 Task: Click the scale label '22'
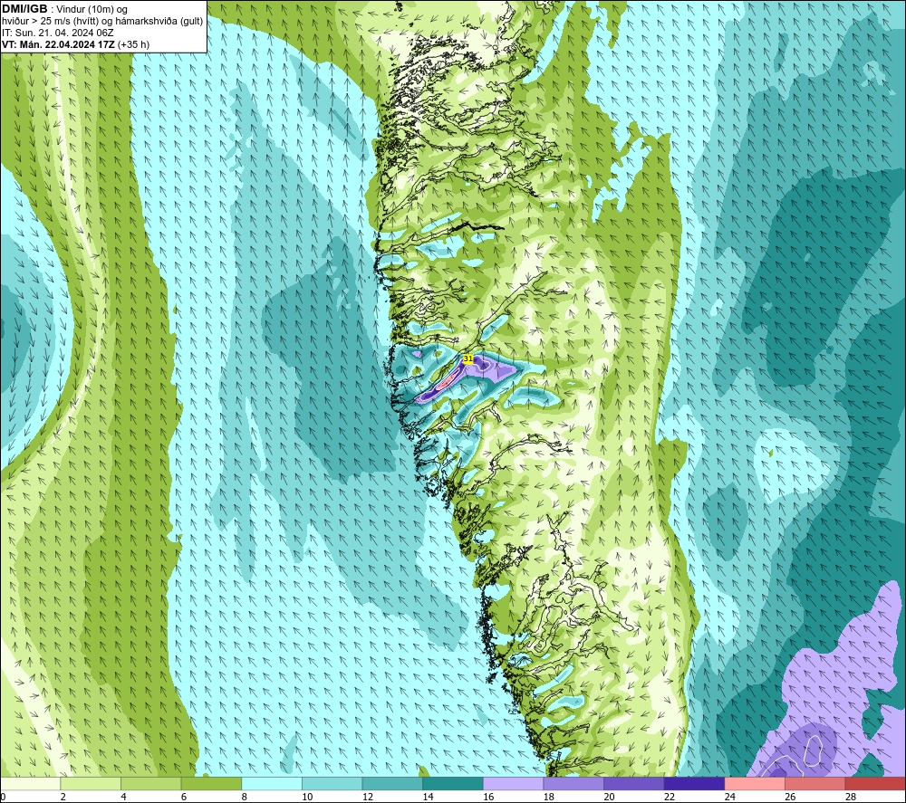[670, 797]
